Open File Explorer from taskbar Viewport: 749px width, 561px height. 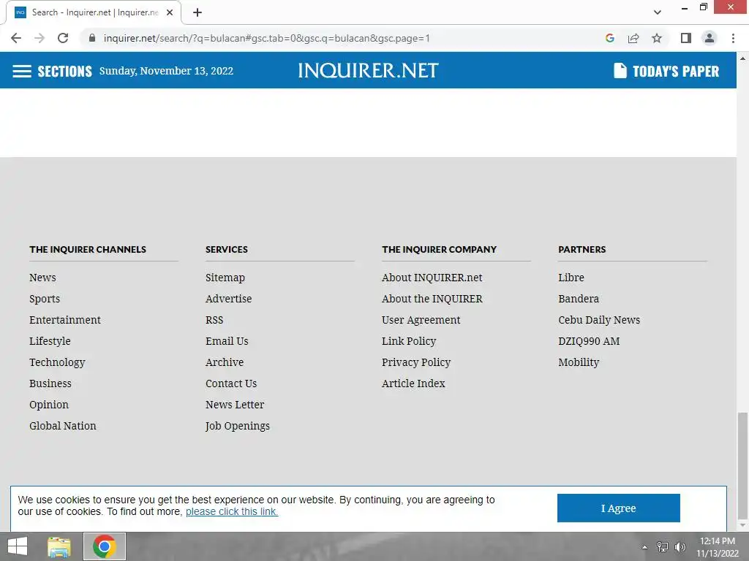pos(59,546)
